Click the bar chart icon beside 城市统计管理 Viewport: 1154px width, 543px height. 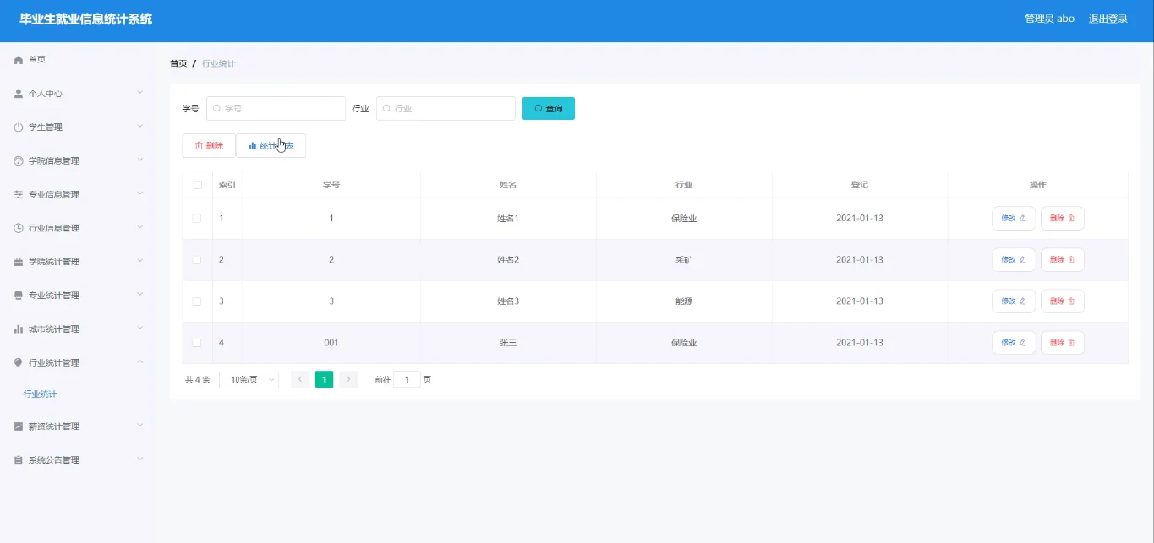point(19,329)
